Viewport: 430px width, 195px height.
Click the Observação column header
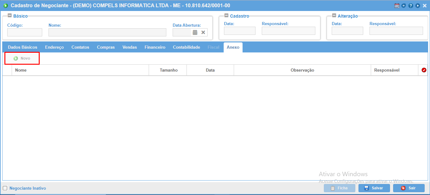(302, 70)
